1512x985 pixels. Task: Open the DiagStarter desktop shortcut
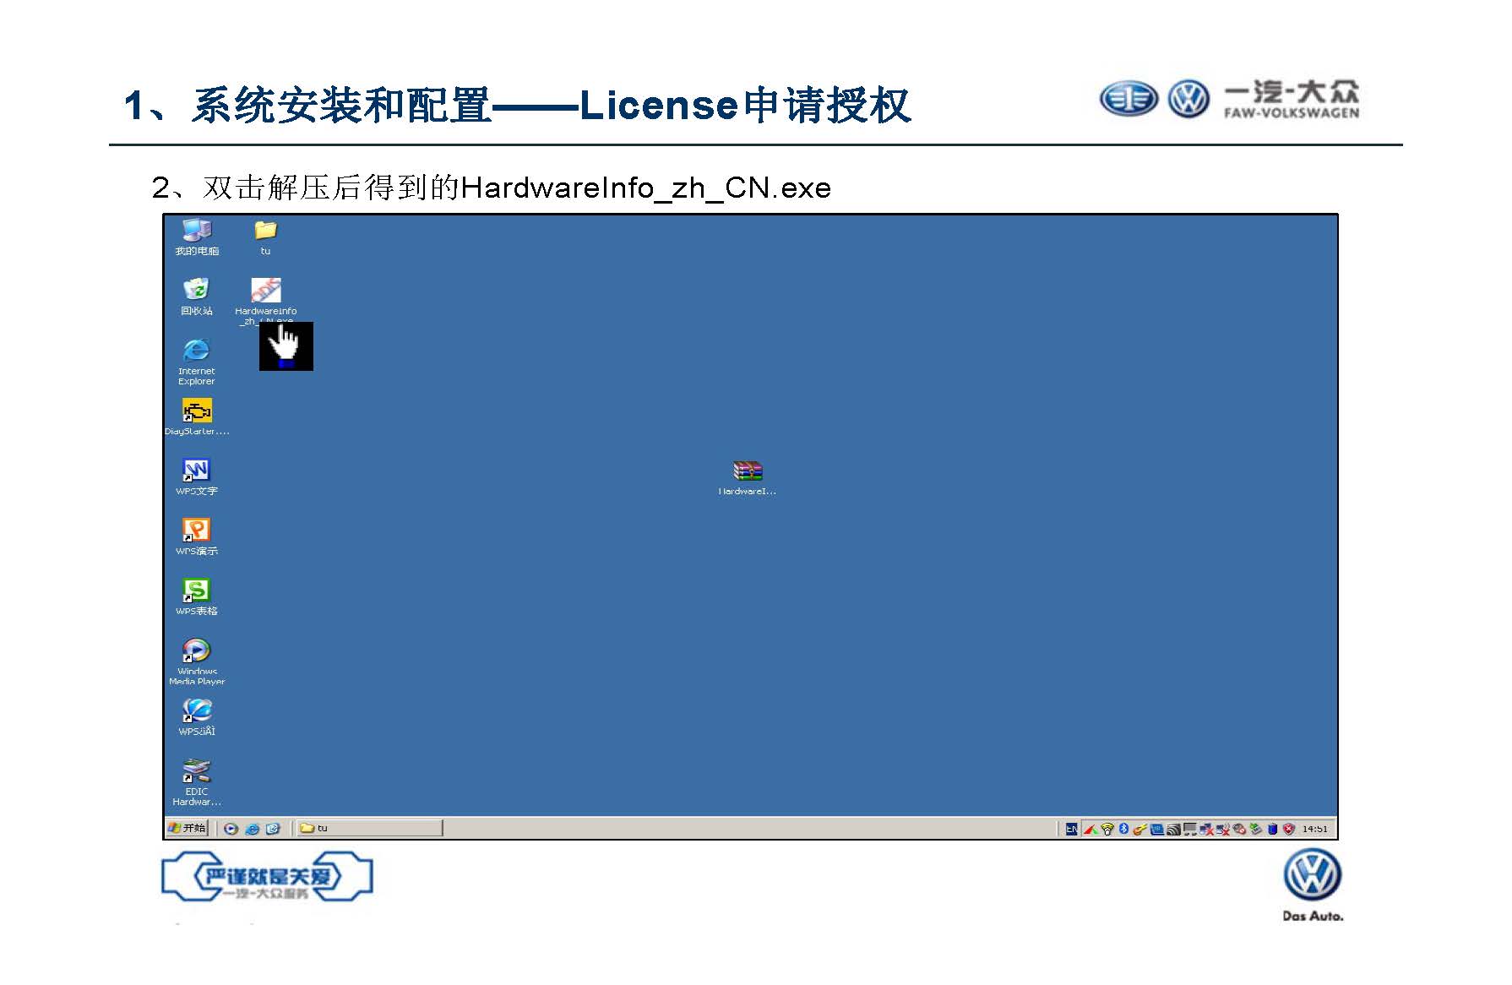tap(197, 411)
